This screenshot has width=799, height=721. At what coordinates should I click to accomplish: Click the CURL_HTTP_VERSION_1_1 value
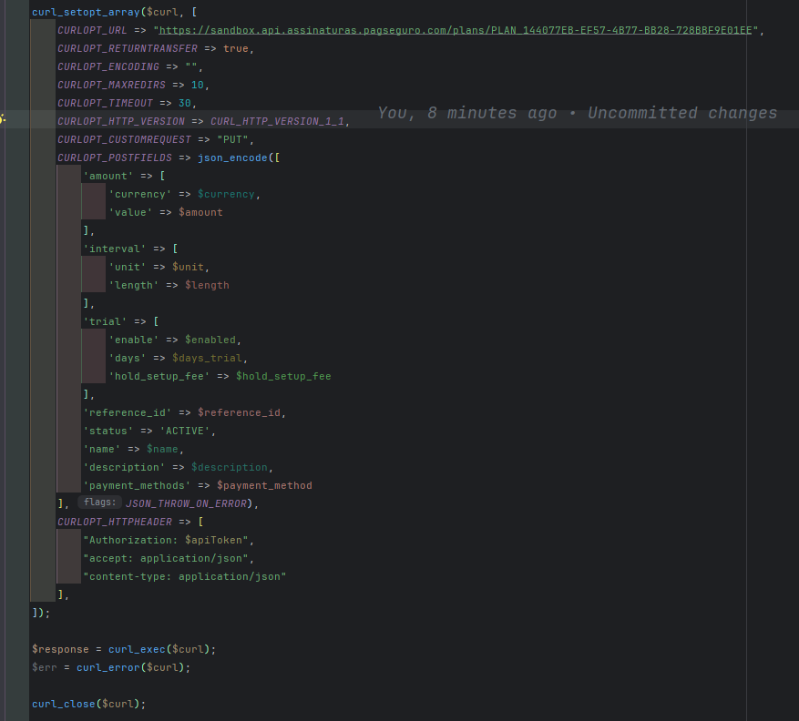277,121
